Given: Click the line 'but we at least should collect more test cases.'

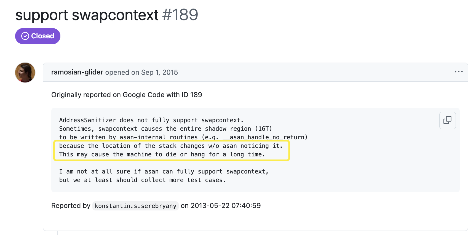Looking at the screenshot, I should (x=142, y=180).
